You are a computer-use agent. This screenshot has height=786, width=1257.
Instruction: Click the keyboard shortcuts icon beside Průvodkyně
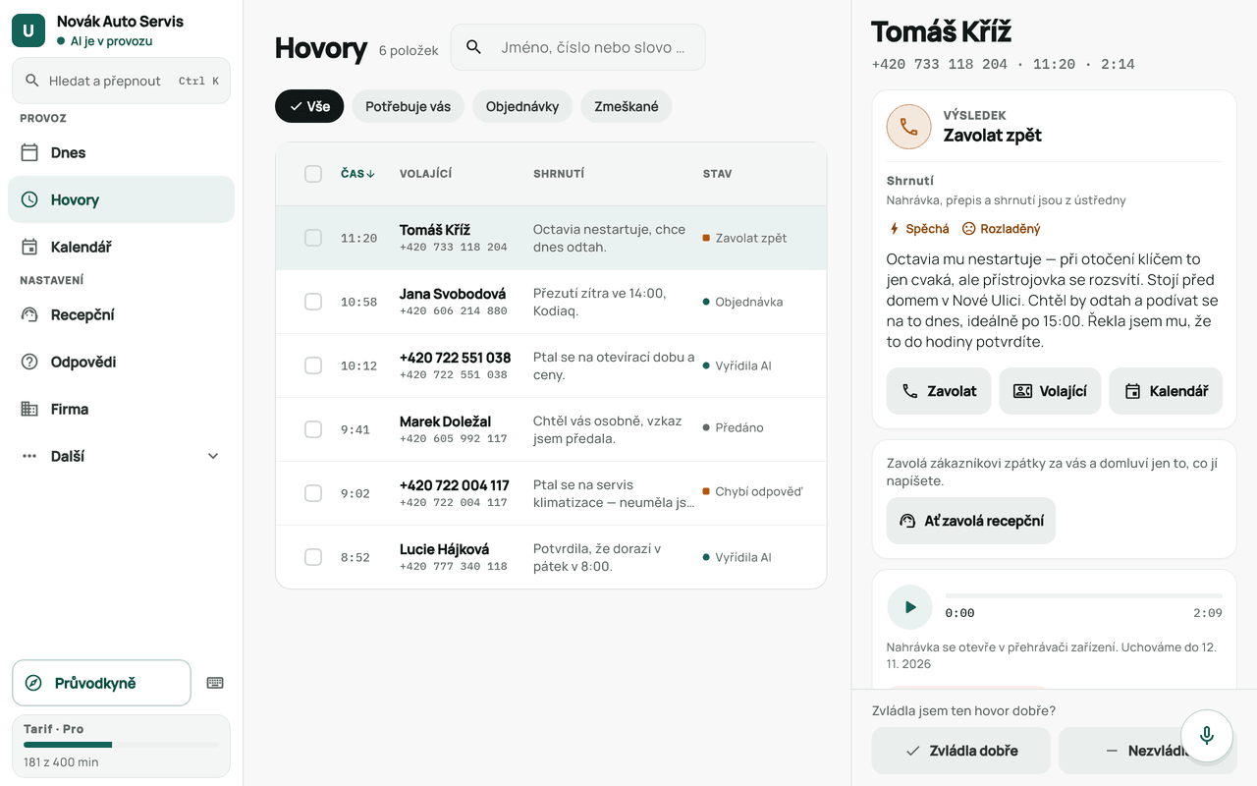[215, 683]
